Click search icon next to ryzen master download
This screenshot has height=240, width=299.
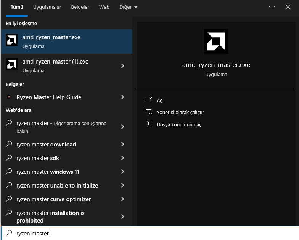(9, 145)
